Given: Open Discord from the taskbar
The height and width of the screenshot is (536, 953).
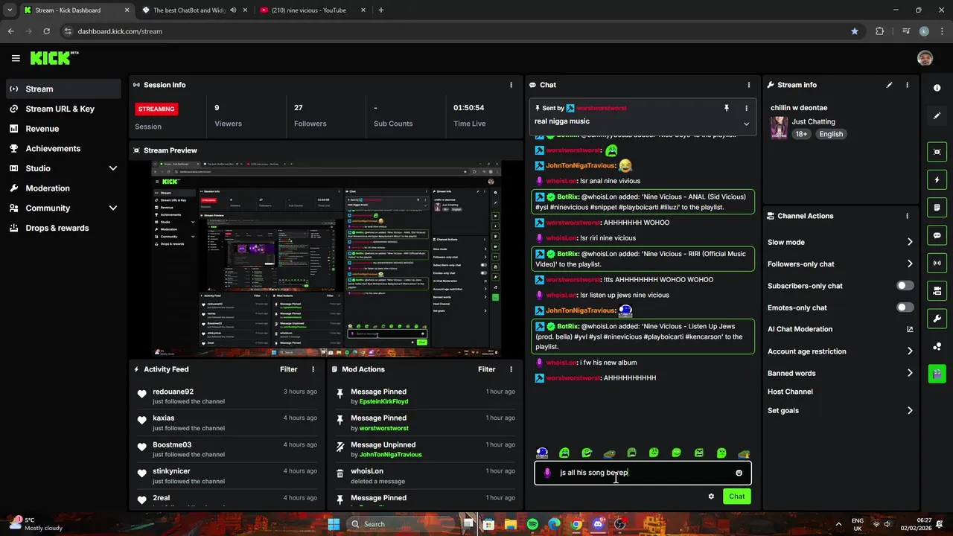Looking at the screenshot, I should (598, 524).
